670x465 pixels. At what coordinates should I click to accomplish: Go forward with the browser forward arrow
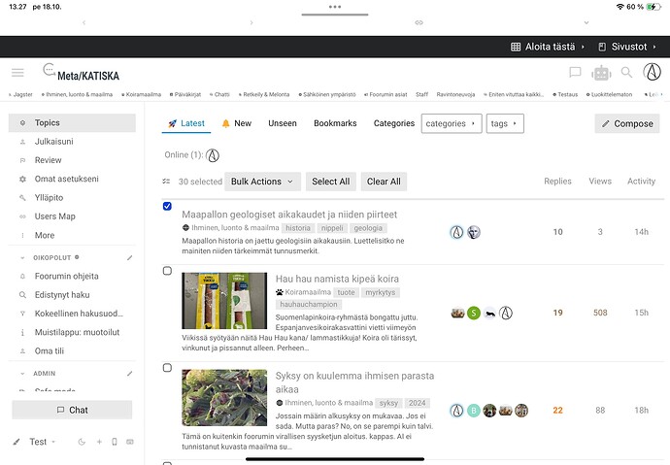[251, 22]
